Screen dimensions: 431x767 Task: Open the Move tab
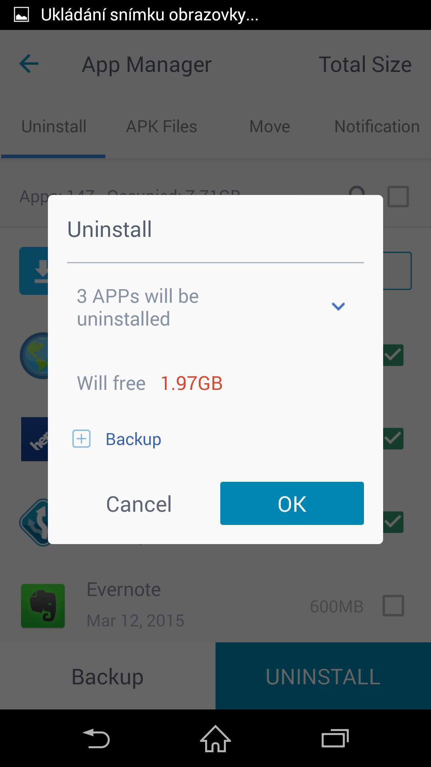[x=270, y=127]
